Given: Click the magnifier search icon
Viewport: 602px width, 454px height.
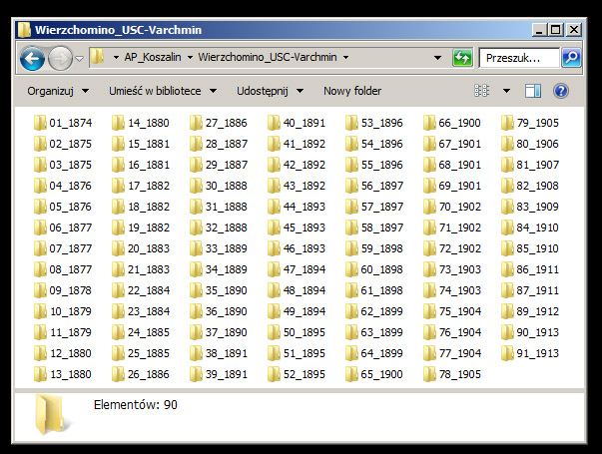Looking at the screenshot, I should click(x=571, y=58).
